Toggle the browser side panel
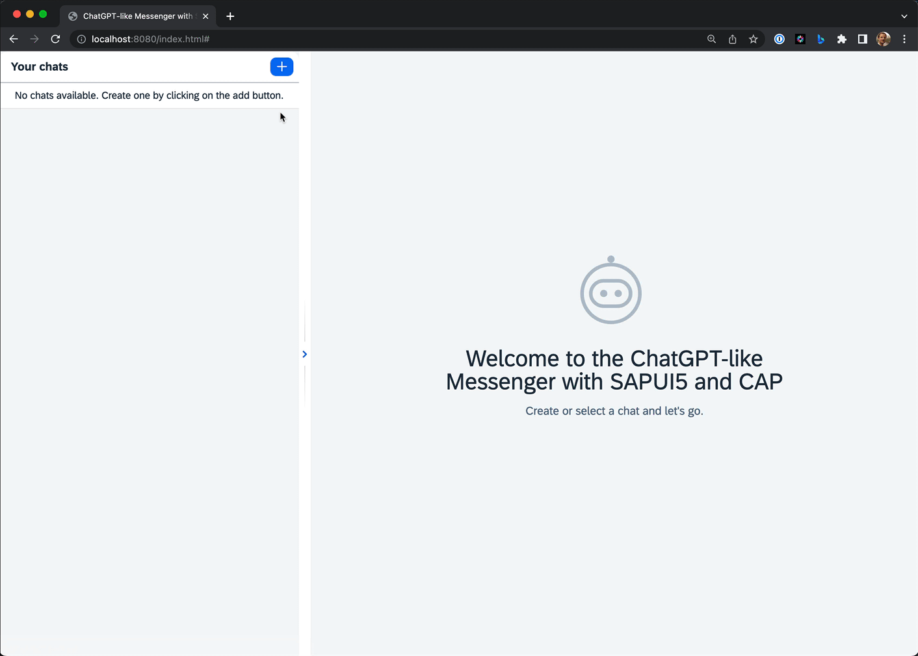This screenshot has width=918, height=656. point(862,39)
